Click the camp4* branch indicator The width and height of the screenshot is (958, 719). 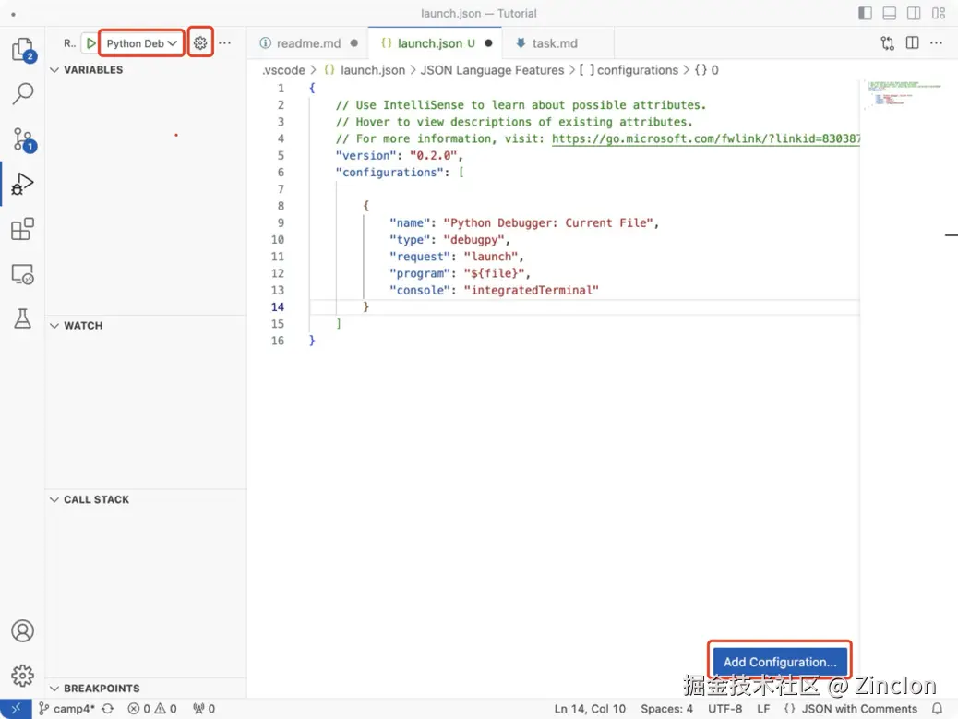tap(66, 709)
